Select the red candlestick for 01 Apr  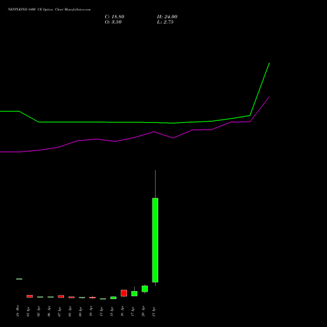(x=29, y=296)
